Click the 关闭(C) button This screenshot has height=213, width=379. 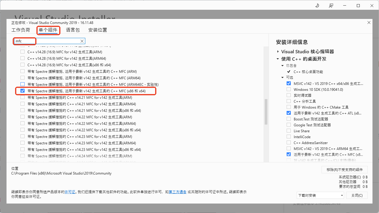[357, 195]
